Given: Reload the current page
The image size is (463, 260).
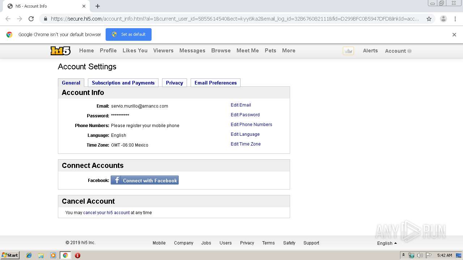Looking at the screenshot, I should tap(31, 19).
